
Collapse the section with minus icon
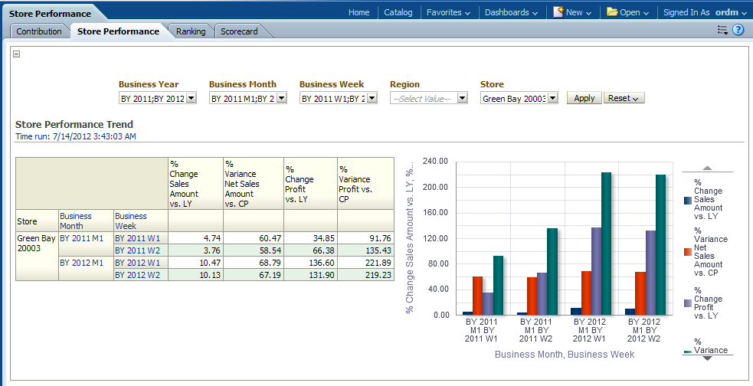click(x=17, y=54)
